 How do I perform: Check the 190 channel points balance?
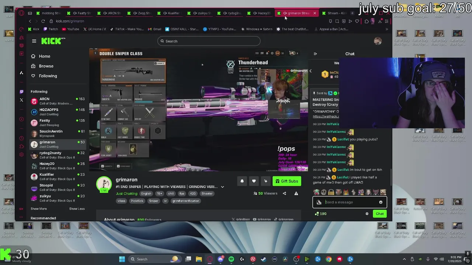[x=320, y=214]
